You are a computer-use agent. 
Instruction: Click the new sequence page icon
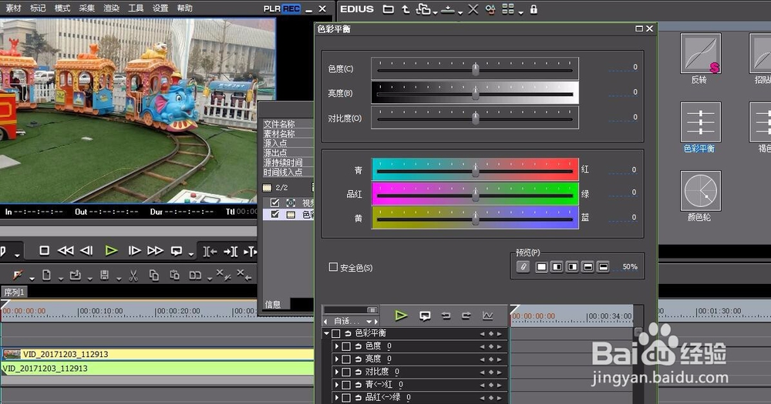click(46, 275)
